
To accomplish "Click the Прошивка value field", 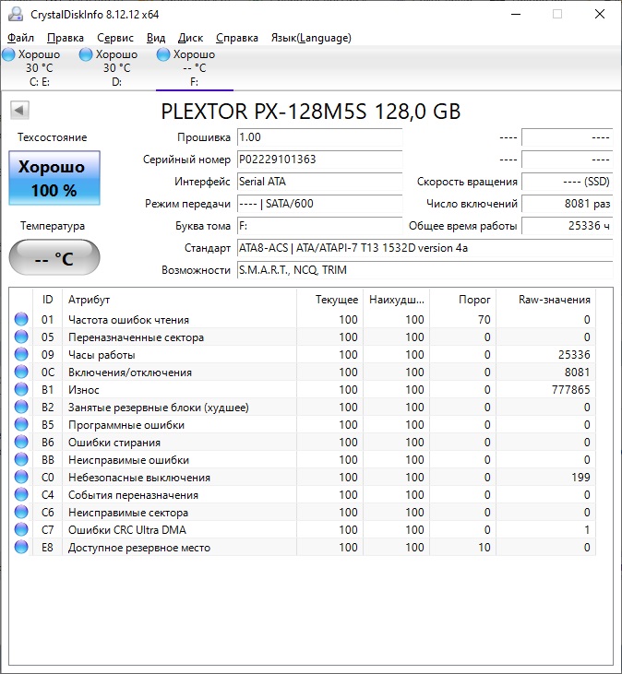I will click(319, 137).
